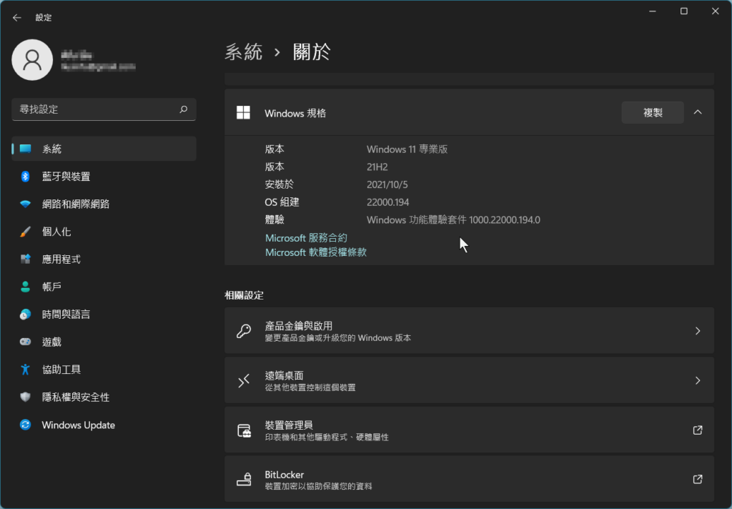The height and width of the screenshot is (509, 732).
Task: Expand 遠端桌面 chevron arrow
Action: point(698,380)
